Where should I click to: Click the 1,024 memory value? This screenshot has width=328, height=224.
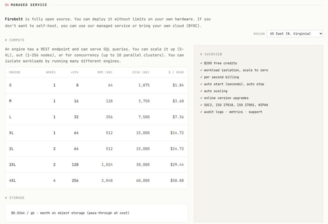[x=107, y=164]
